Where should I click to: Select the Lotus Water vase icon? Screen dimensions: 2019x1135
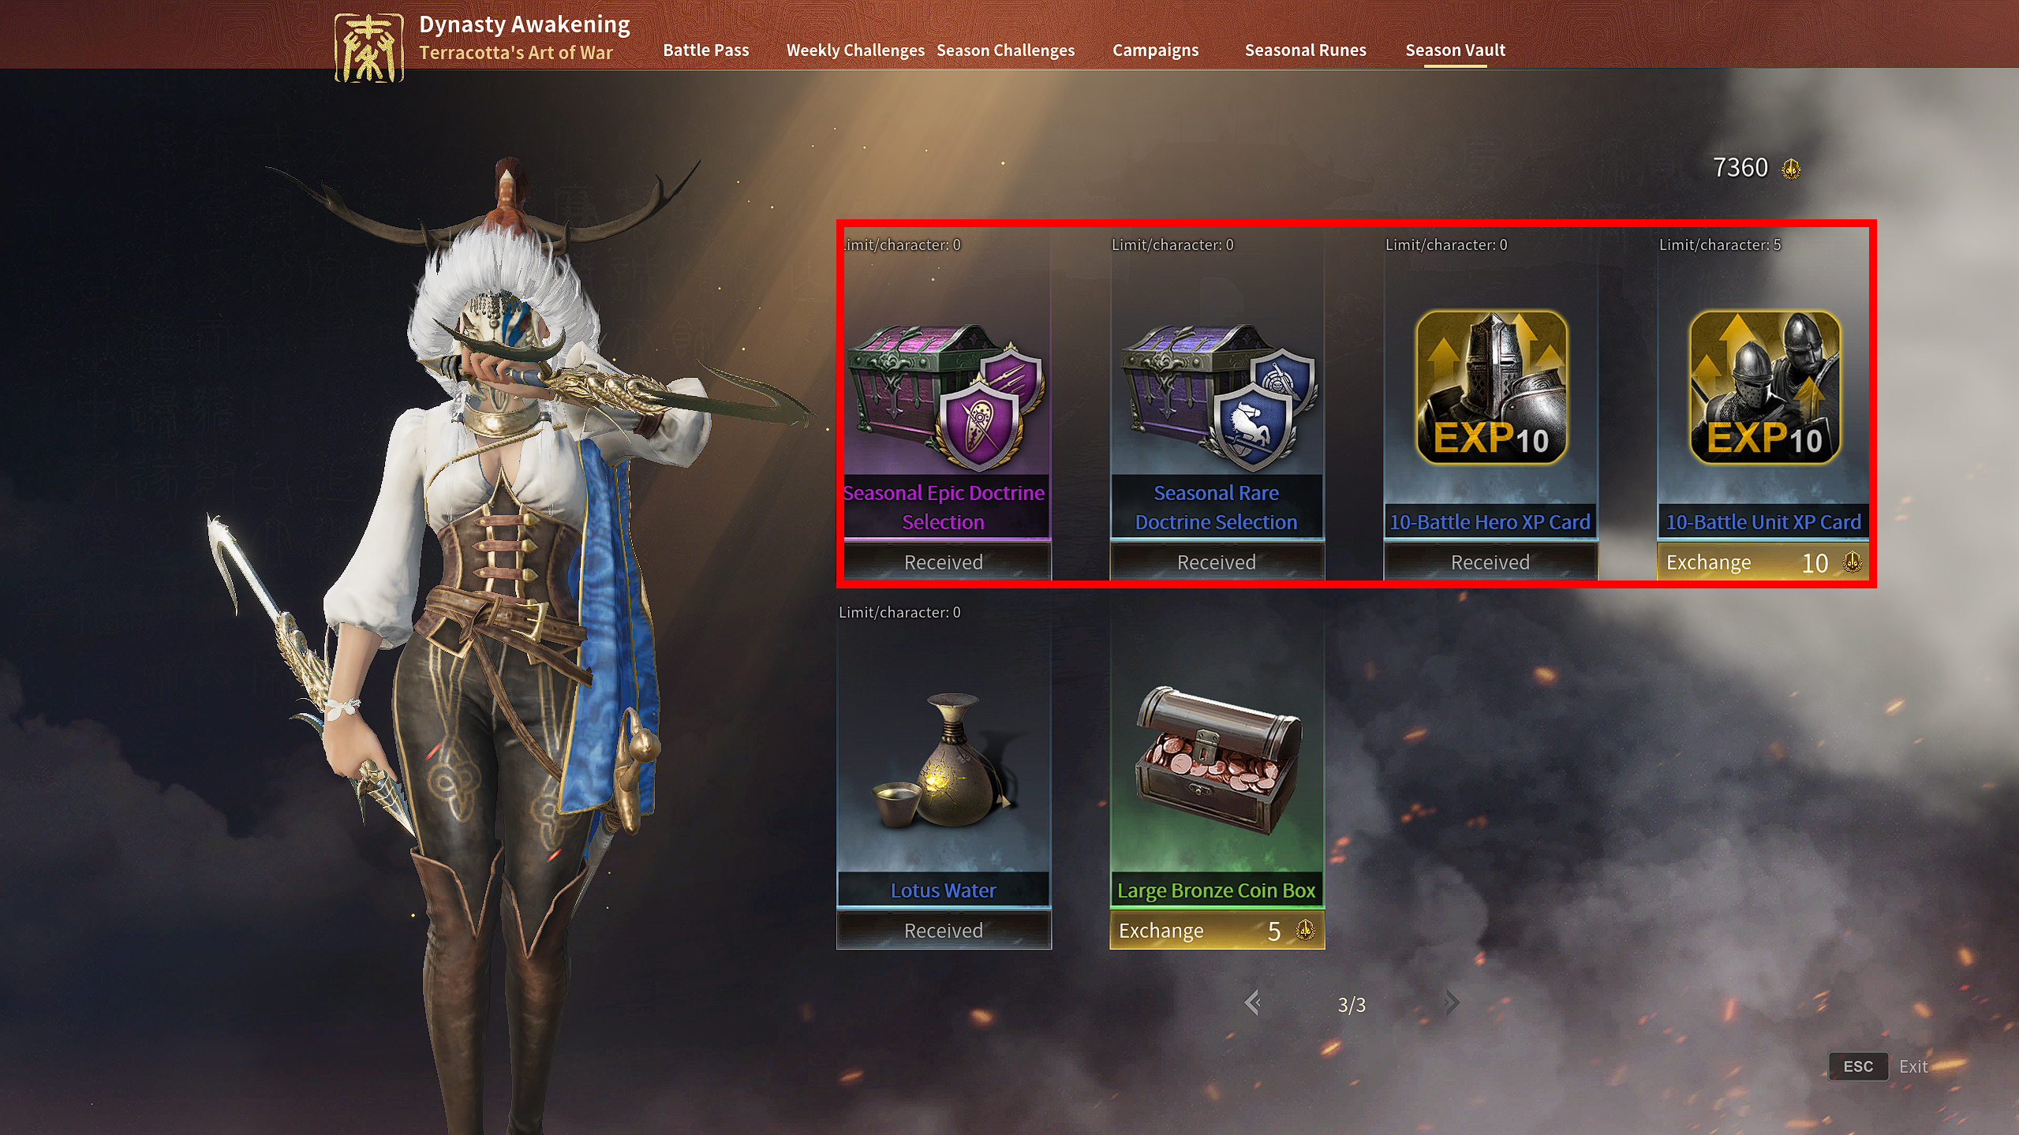click(944, 760)
